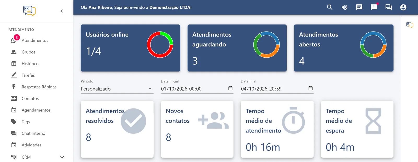
Task: Click the Chat Interno bubbles icon in sidebar
Action: (14, 133)
